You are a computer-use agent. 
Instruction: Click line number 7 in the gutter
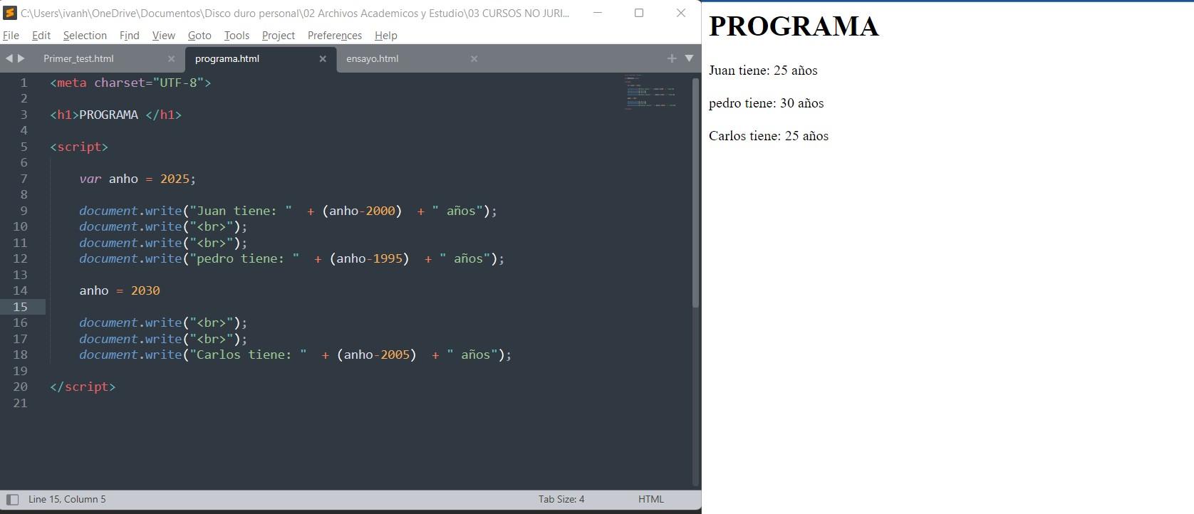click(x=24, y=179)
